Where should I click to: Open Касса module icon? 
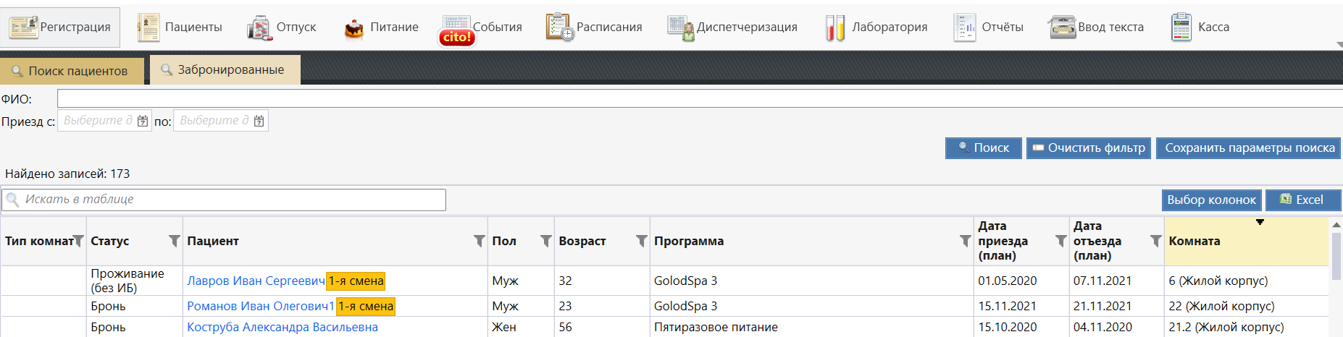(x=1181, y=27)
